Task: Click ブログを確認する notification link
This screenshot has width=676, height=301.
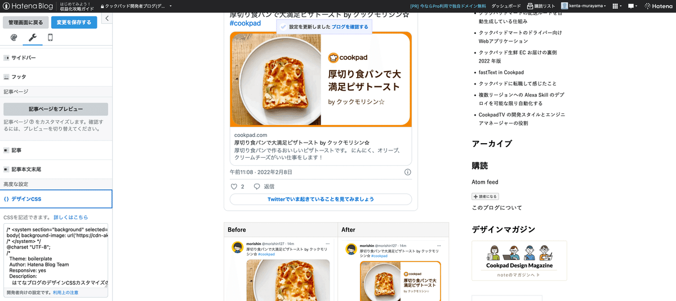Action: (350, 26)
